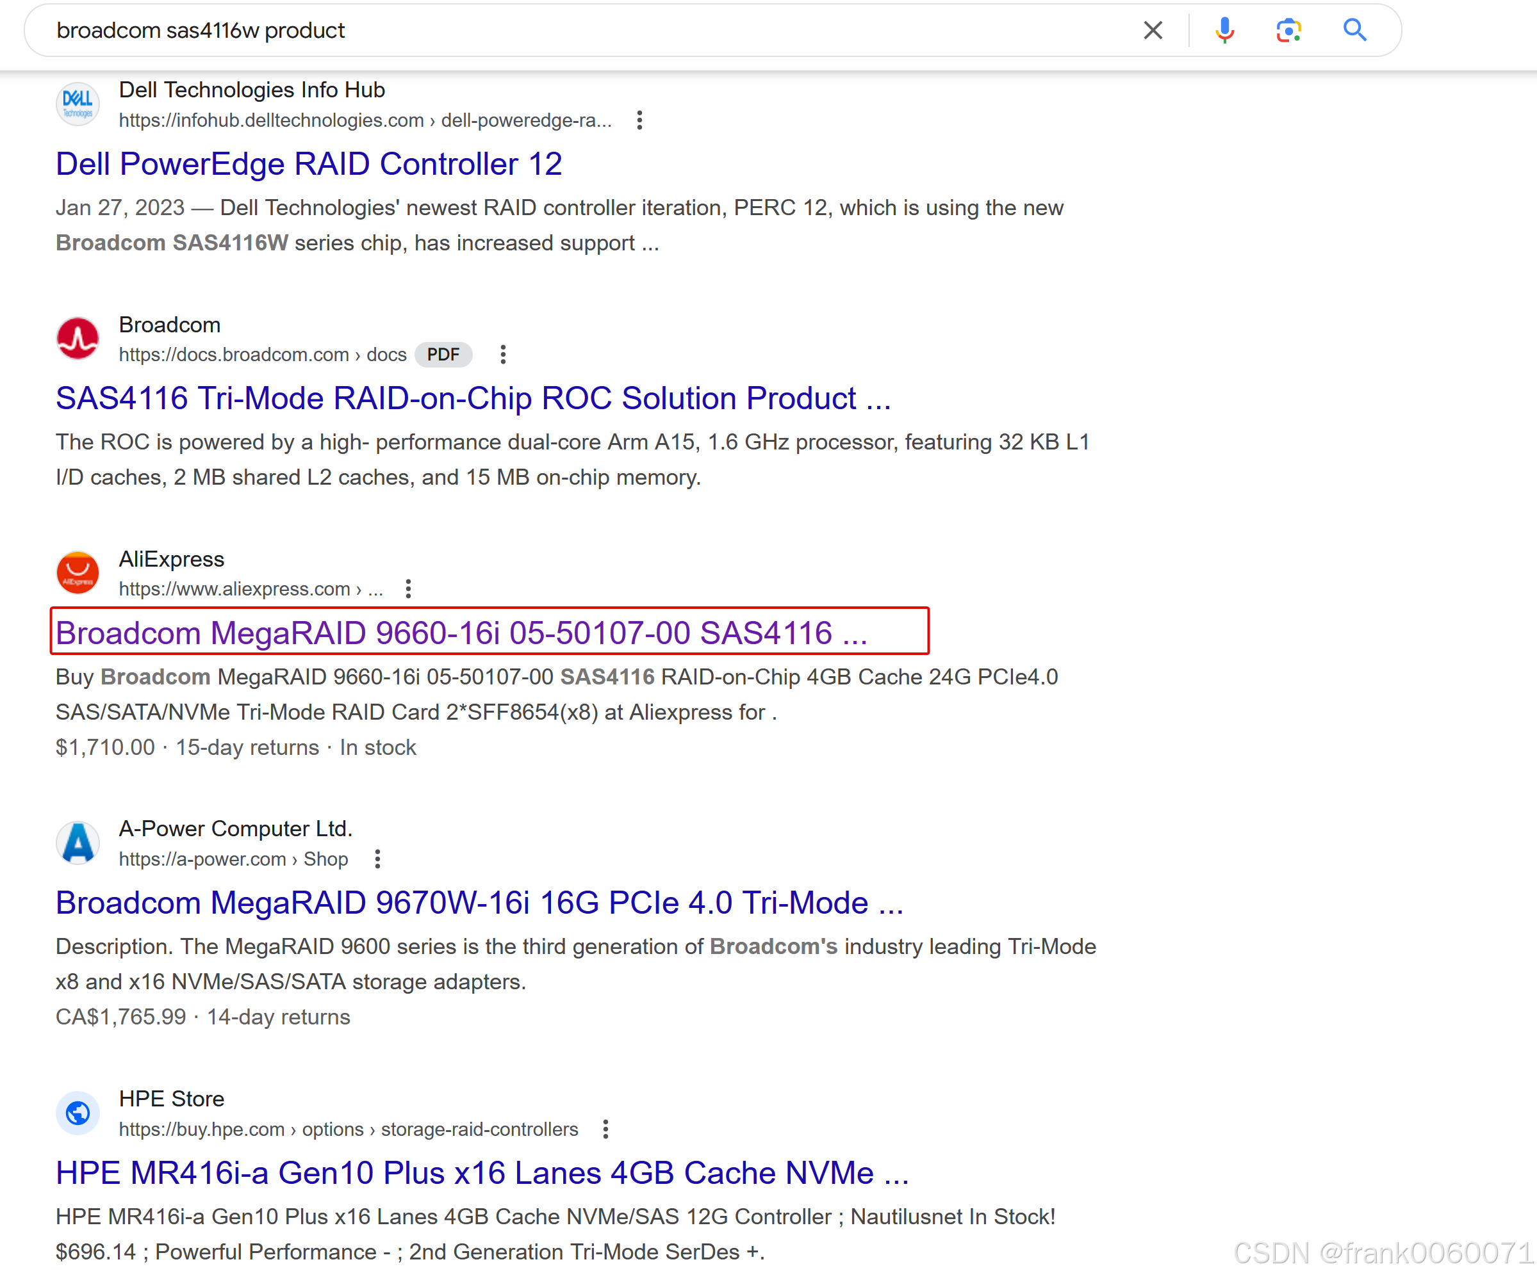The image size is (1537, 1278).
Task: Open three-dot menu for A-Power result
Action: coord(377,859)
